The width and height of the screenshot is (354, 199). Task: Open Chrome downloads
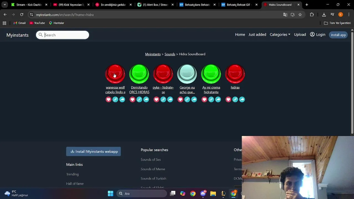point(324,15)
